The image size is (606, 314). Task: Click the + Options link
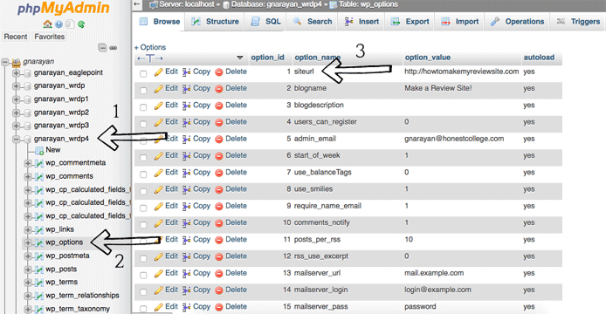pos(150,47)
